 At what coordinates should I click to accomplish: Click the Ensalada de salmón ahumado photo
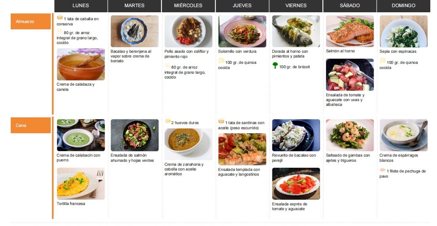coord(134,135)
